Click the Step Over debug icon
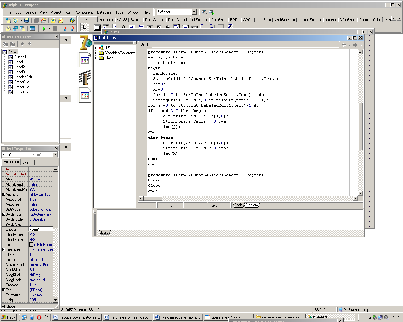Screen dimensions: 403x322 tap(72, 29)
